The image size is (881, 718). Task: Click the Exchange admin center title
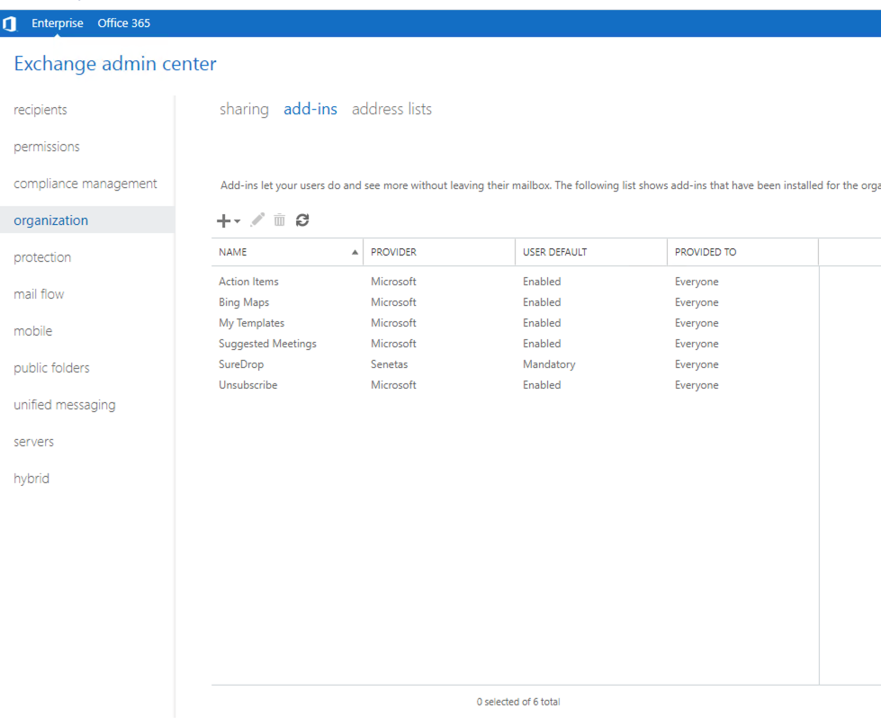[115, 64]
